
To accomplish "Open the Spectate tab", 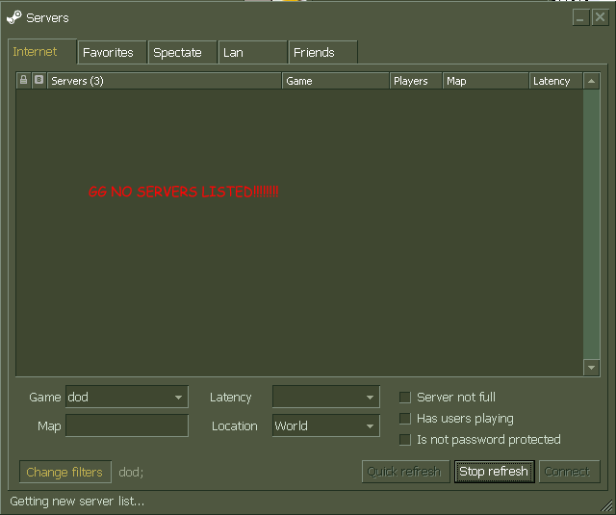I will [x=178, y=53].
